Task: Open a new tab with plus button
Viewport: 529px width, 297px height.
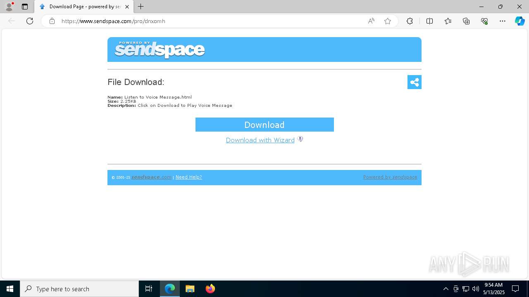Action: coord(141,7)
